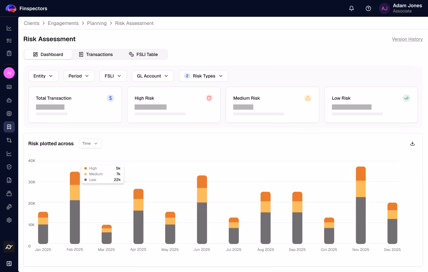Click the Apr 2025 axis label

pyautogui.click(x=138, y=250)
